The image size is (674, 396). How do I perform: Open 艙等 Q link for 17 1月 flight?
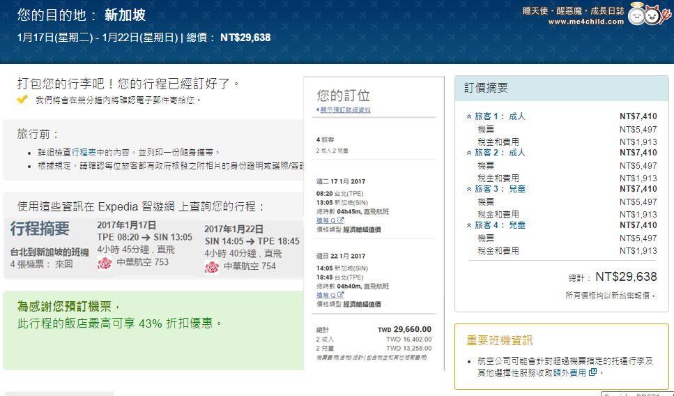[330, 220]
